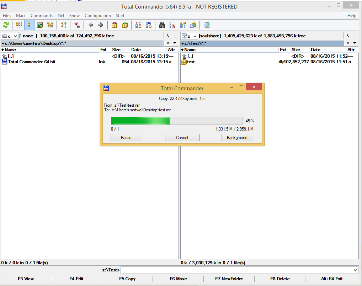Cancel the copy operation
This screenshot has height=286, width=362.
click(x=182, y=137)
